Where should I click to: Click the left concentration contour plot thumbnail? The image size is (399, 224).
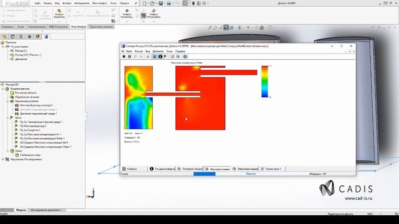point(138,98)
